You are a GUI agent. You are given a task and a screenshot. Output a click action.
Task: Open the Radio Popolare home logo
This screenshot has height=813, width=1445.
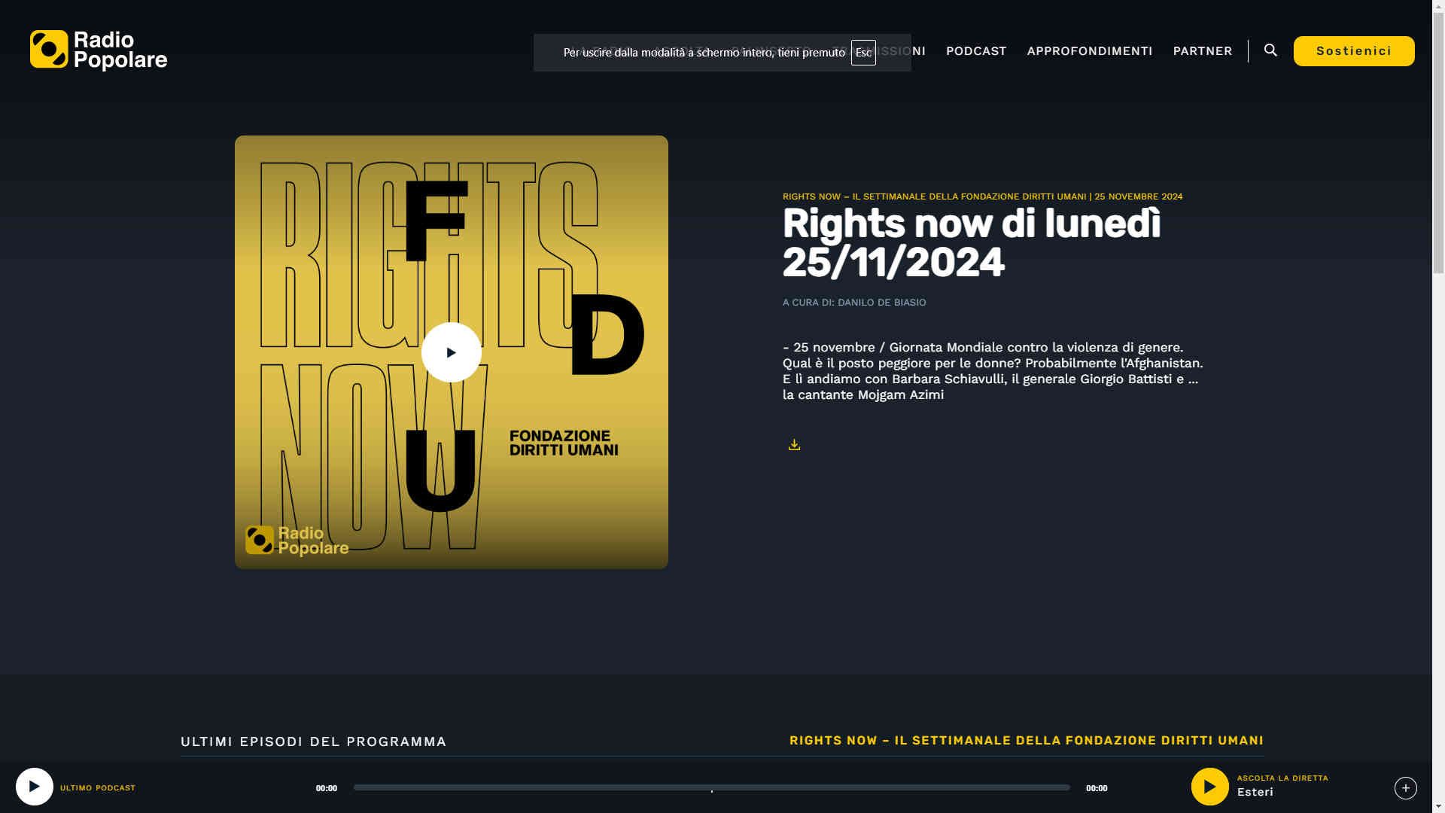click(99, 50)
